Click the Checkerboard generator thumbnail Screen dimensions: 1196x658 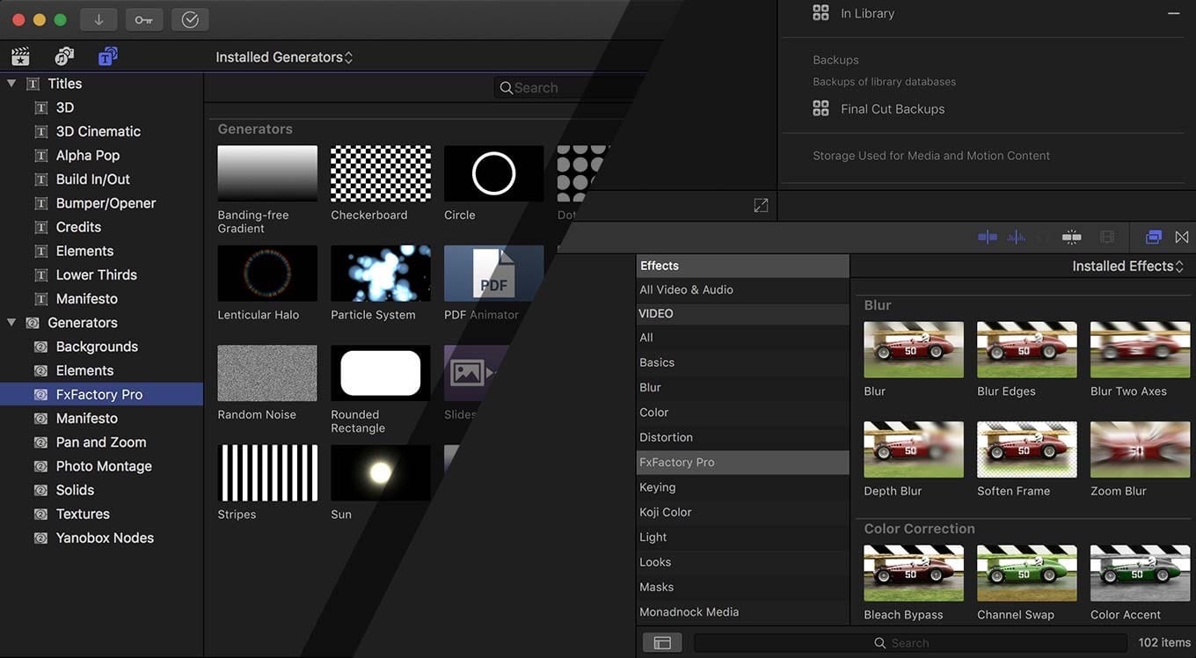(380, 173)
